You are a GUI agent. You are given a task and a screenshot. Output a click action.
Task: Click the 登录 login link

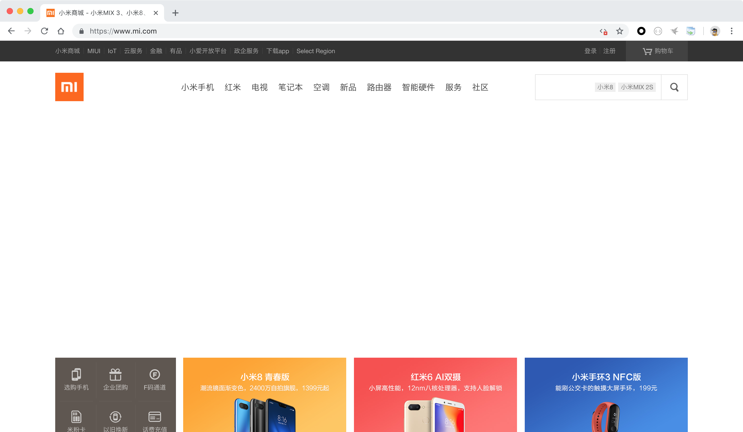[x=590, y=51]
